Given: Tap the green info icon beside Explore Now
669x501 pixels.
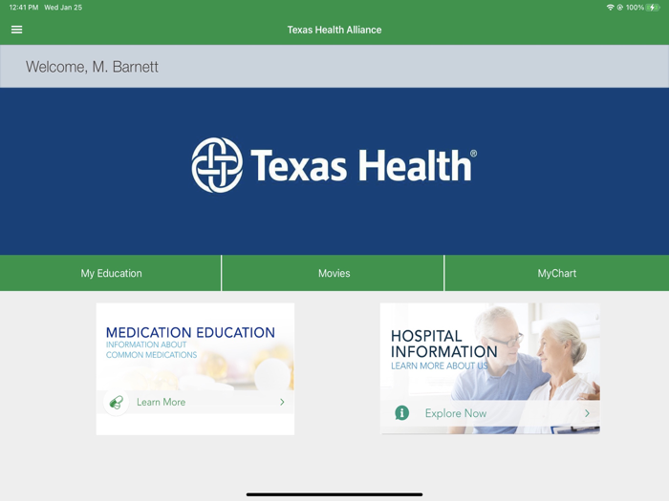Looking at the screenshot, I should 401,412.
